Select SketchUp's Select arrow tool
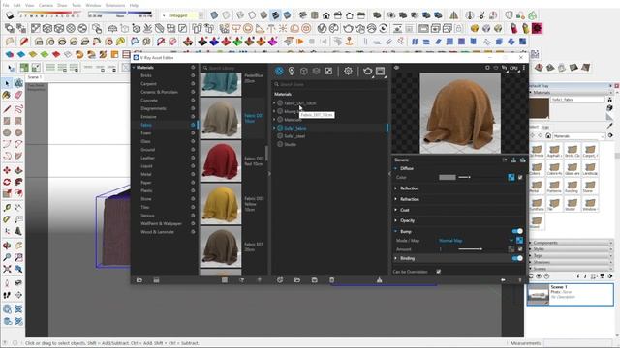 [7, 83]
